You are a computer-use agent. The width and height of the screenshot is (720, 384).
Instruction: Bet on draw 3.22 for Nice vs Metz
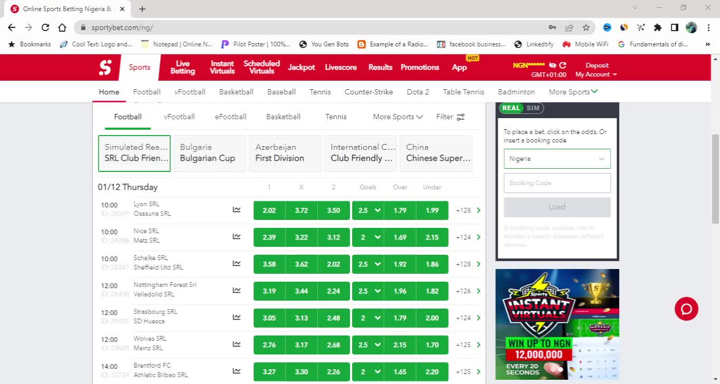[x=301, y=237]
